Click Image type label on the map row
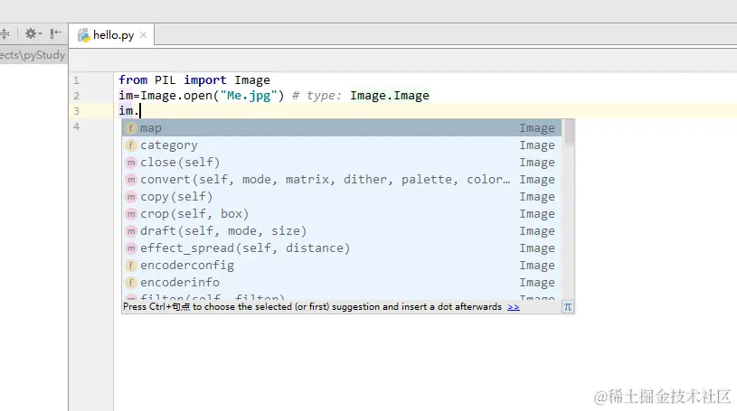This screenshot has height=411, width=737. tap(537, 128)
